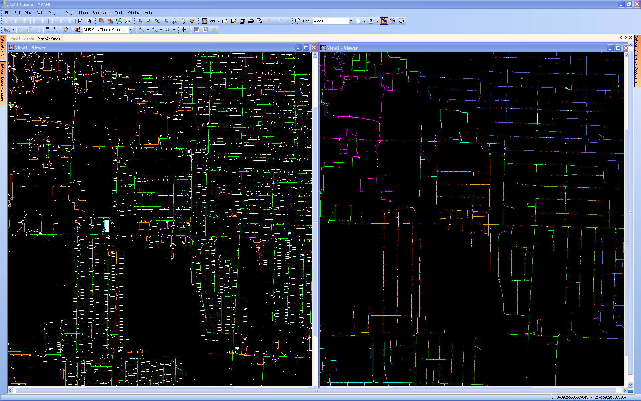The height and width of the screenshot is (401, 641).
Task: Click the open folder icon
Action: (x=225, y=21)
